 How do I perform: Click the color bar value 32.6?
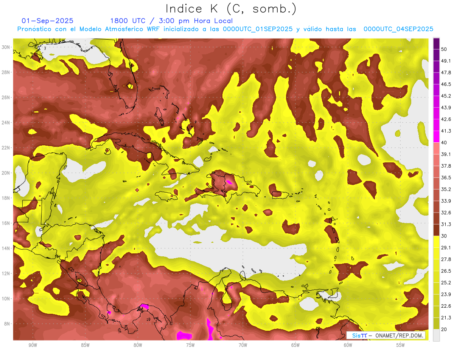pyautogui.click(x=446, y=213)
